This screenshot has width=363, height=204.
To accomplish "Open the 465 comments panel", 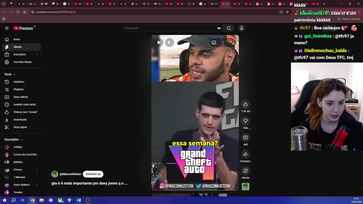I will point(246,137).
